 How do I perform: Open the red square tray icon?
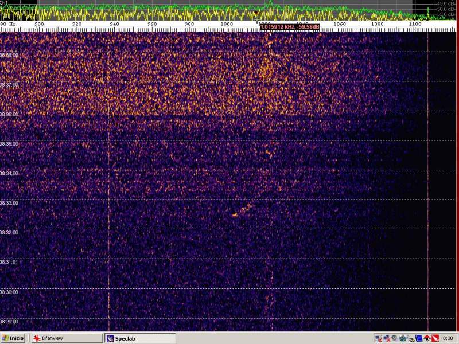(435, 338)
